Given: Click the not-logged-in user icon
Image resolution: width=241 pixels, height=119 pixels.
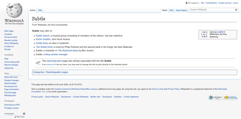Looking at the screenshot, I should (186, 3).
